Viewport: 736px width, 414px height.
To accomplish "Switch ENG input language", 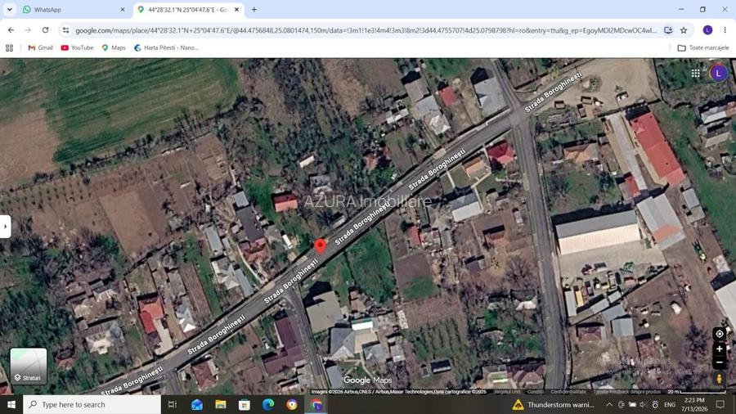I will (x=670, y=405).
